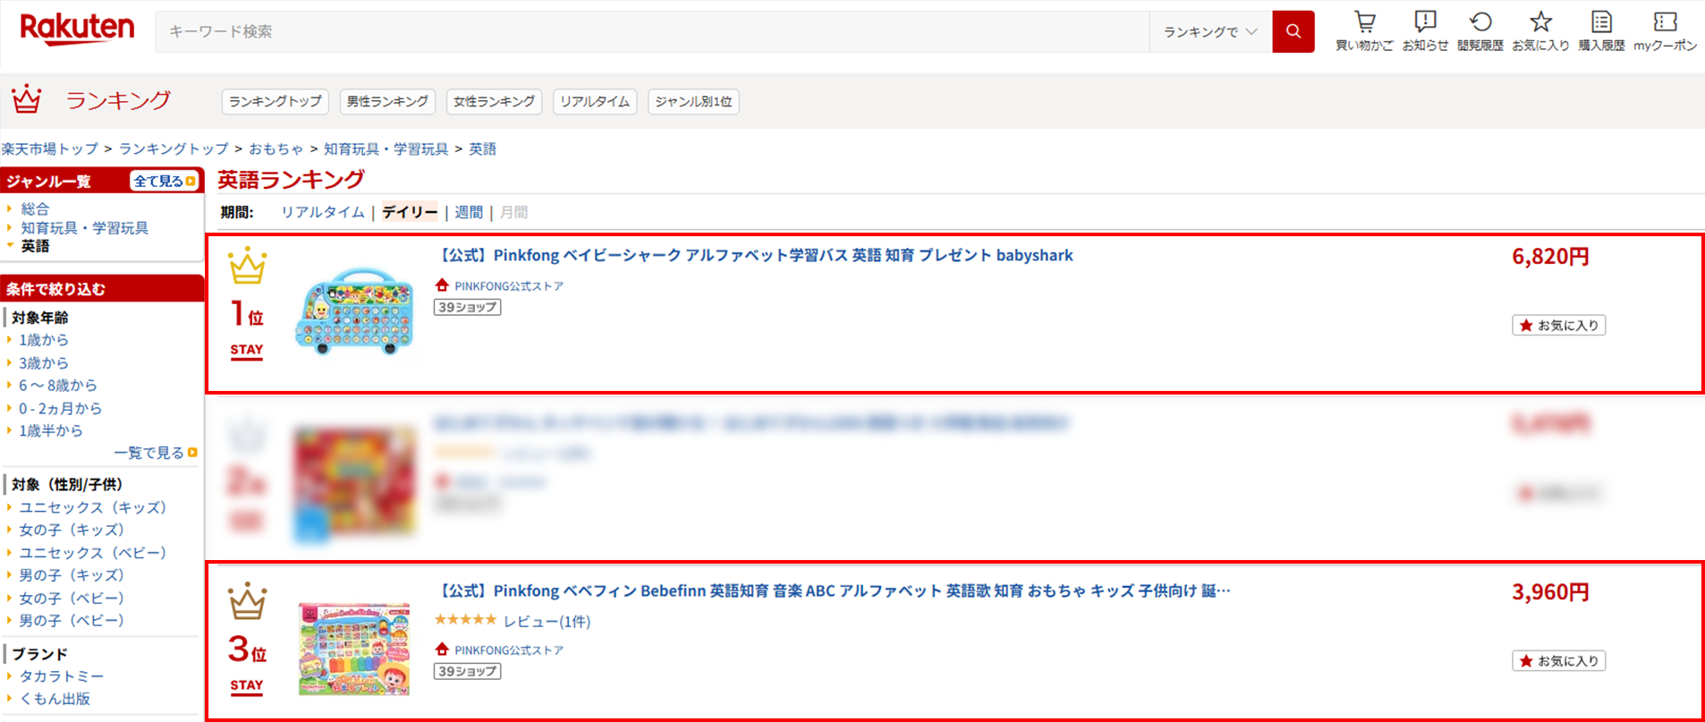Expand 一覧で見る under target age
Image resolution: width=1705 pixels, height=722 pixels.
[156, 453]
